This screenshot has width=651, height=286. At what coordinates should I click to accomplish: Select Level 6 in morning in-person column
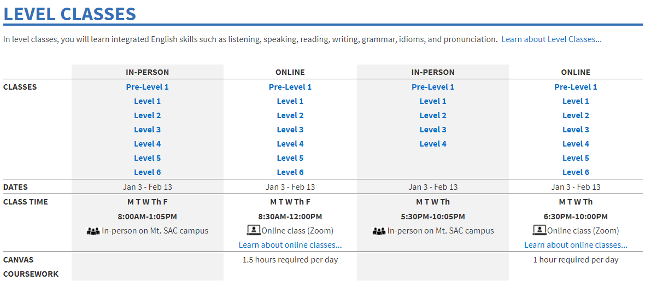coord(148,172)
